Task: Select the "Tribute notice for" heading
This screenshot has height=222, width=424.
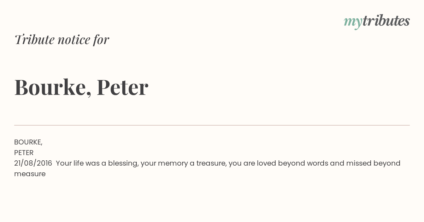Action: 62,39
